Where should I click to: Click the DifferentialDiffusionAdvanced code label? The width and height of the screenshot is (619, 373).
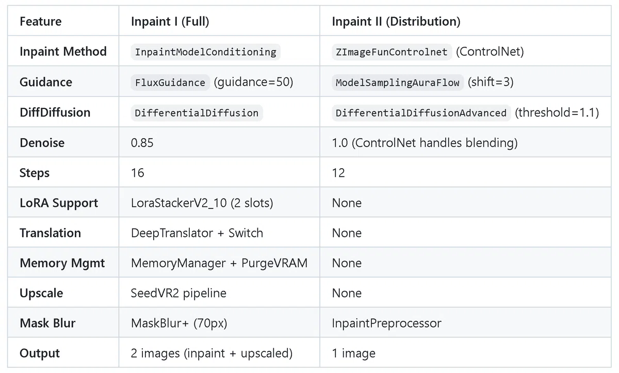[421, 113]
